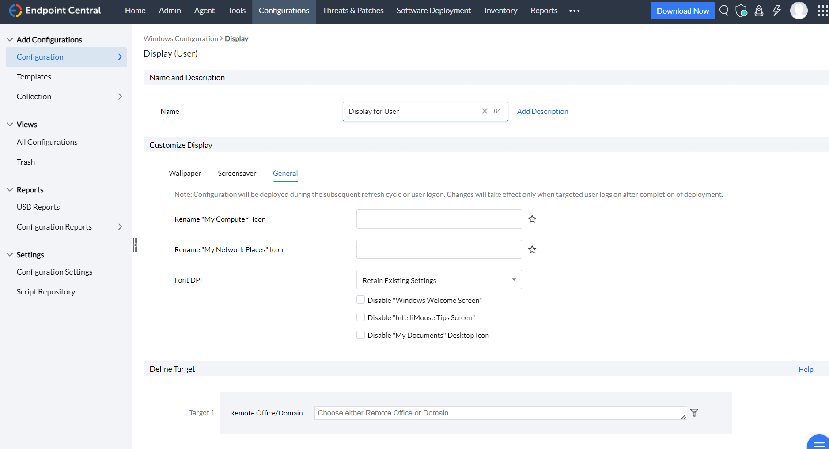The width and height of the screenshot is (829, 449).
Task: Click the shield status icon in header
Action: (741, 11)
